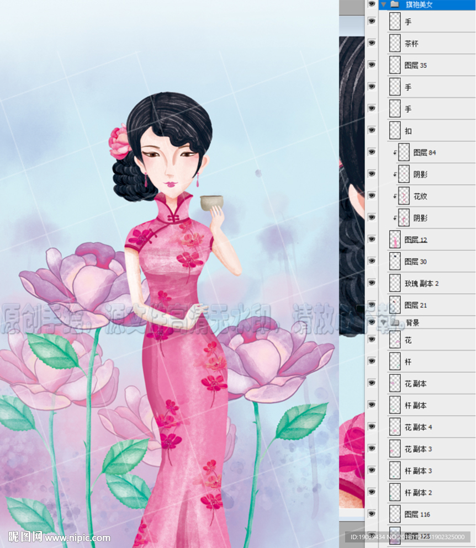Select the 旗袍美女 group name
Screen dimensions: 476x548
[x=419, y=4]
